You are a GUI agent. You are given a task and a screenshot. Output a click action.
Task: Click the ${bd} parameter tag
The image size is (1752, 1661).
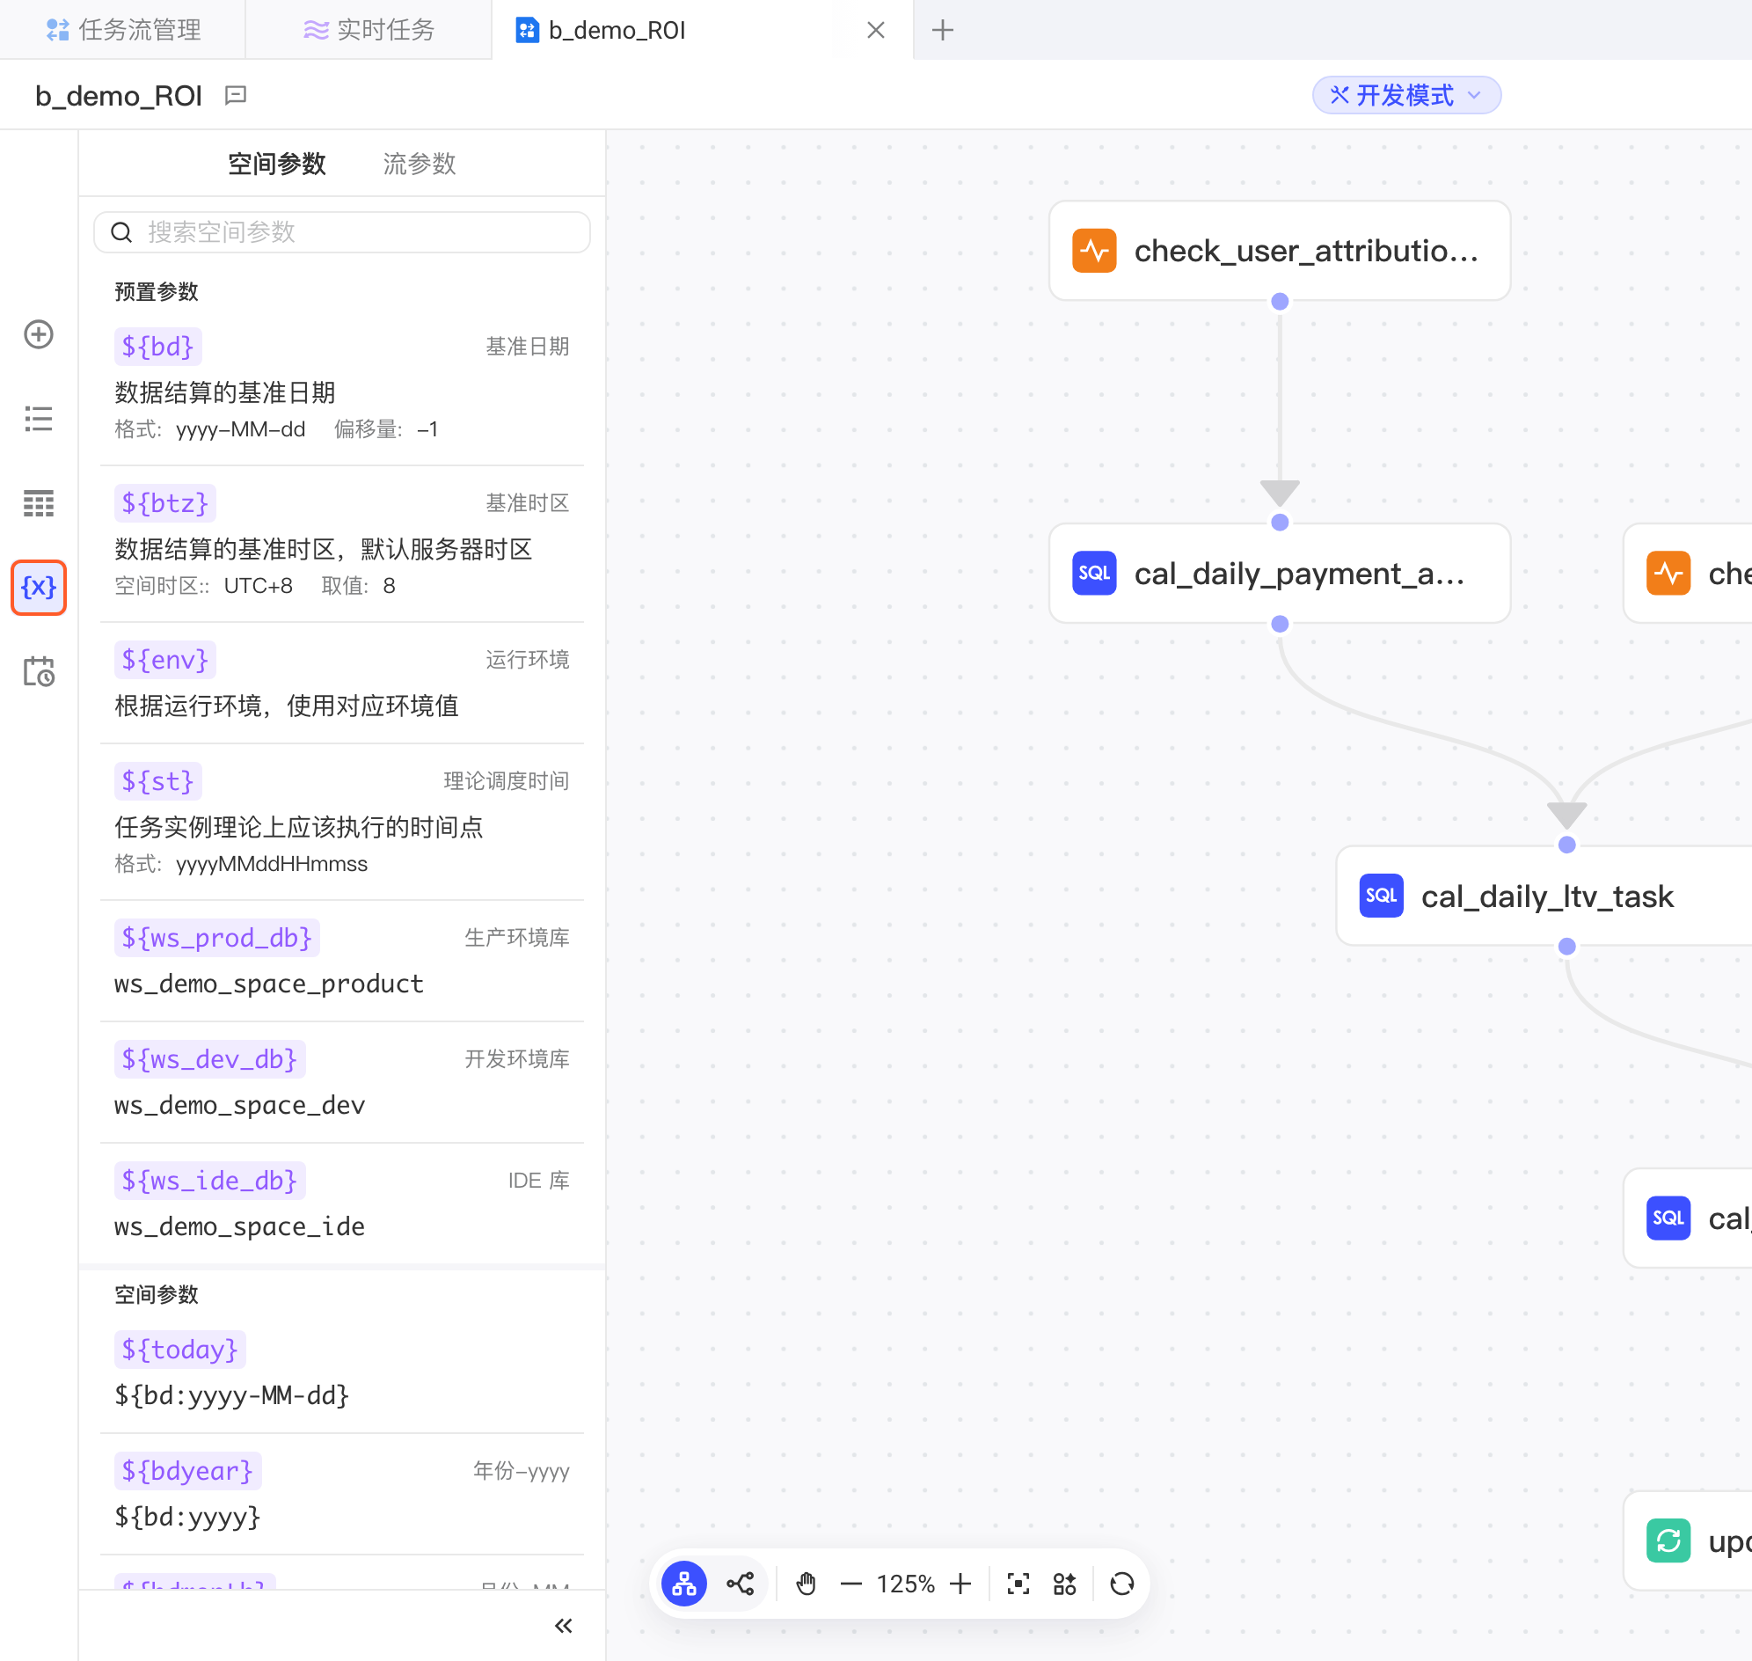157,347
